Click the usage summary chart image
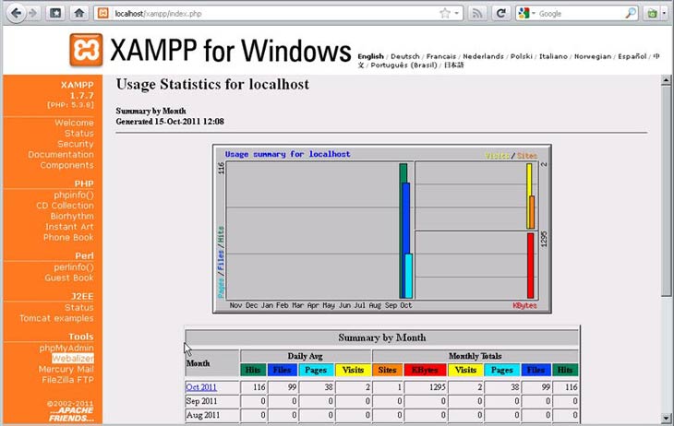Image resolution: width=674 pixels, height=426 pixels. [x=382, y=229]
